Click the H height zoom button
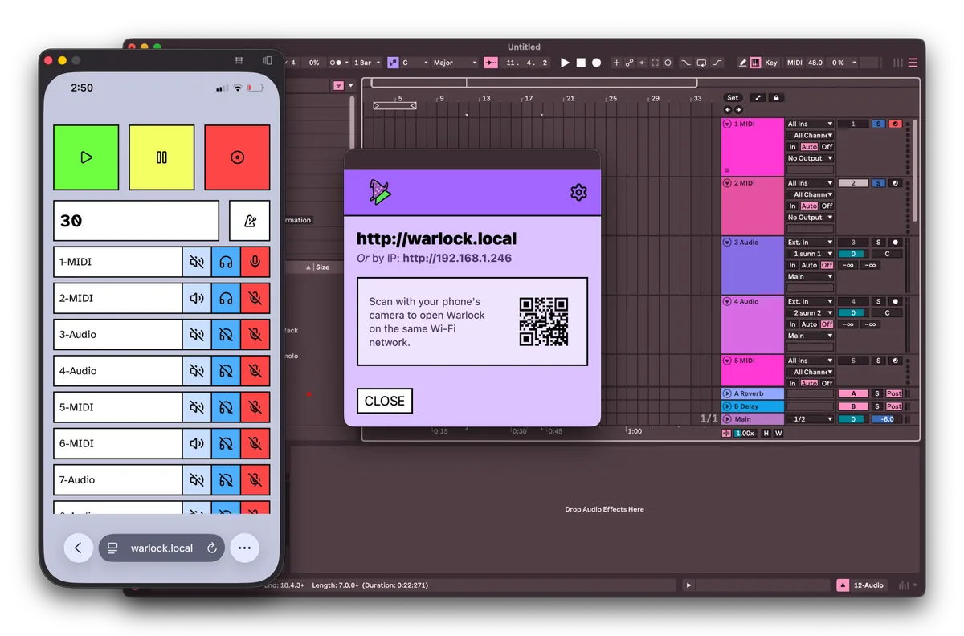Image resolution: width=964 pixels, height=636 pixels. [766, 434]
